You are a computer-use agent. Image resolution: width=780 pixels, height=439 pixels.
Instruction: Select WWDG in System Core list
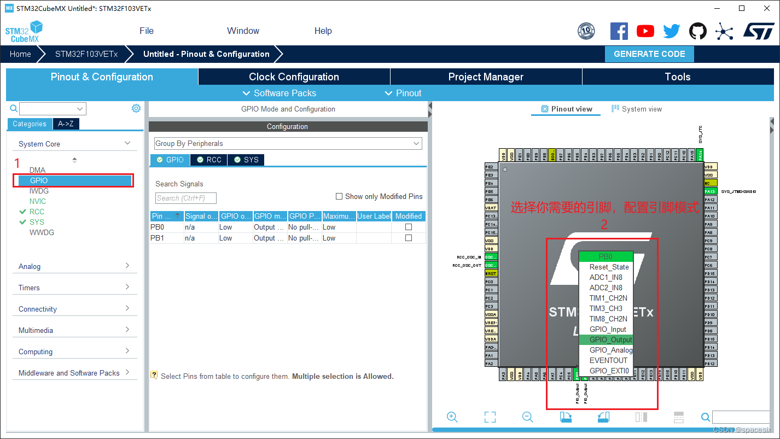[42, 232]
